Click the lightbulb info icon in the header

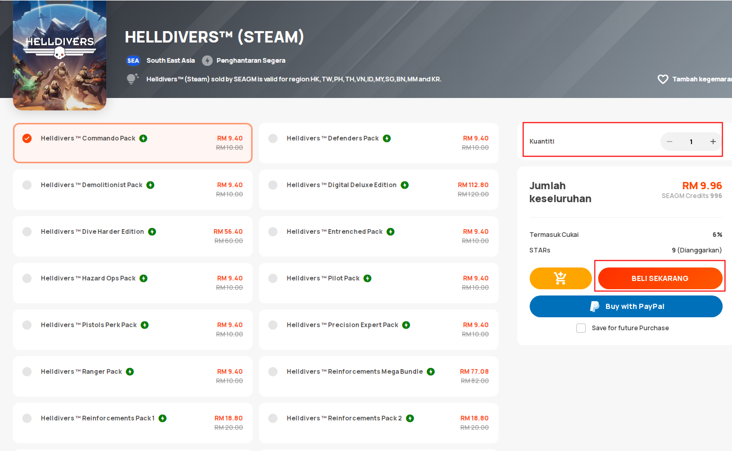point(132,79)
